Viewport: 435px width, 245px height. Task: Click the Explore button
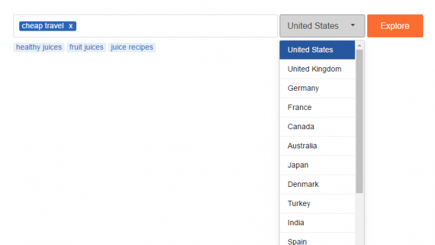click(395, 26)
